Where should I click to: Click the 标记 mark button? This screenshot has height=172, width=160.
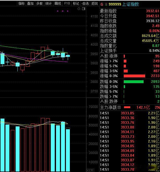point(76,3)
